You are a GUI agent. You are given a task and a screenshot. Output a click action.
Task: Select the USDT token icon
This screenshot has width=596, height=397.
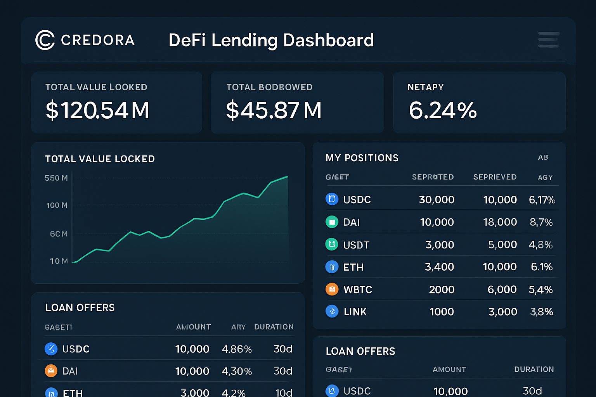click(332, 244)
